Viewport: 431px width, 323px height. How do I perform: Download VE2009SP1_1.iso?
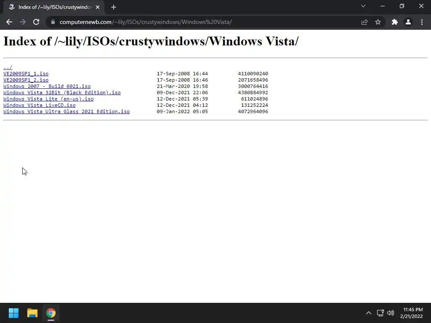coord(26,74)
